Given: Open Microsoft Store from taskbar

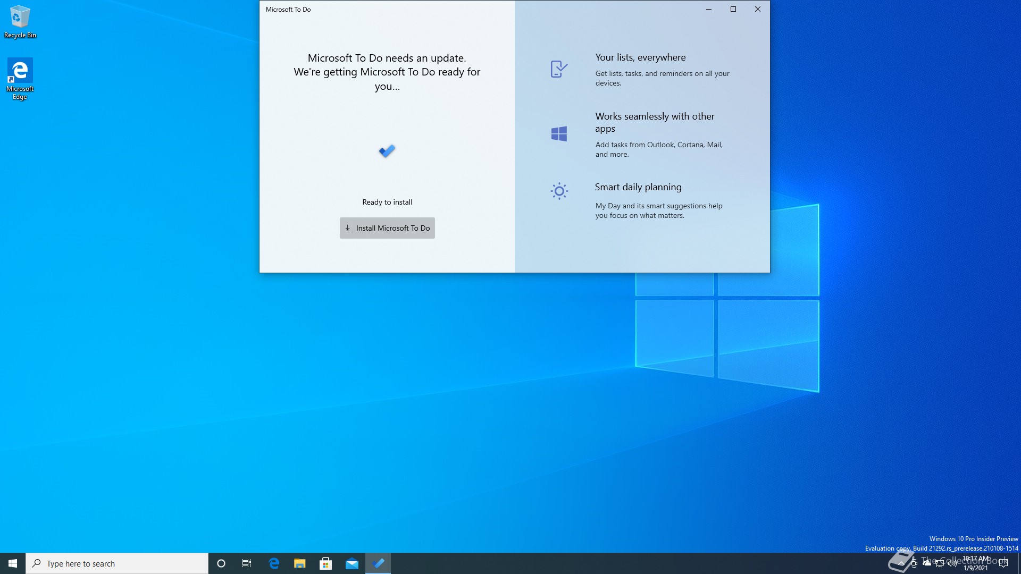Looking at the screenshot, I should [x=326, y=563].
